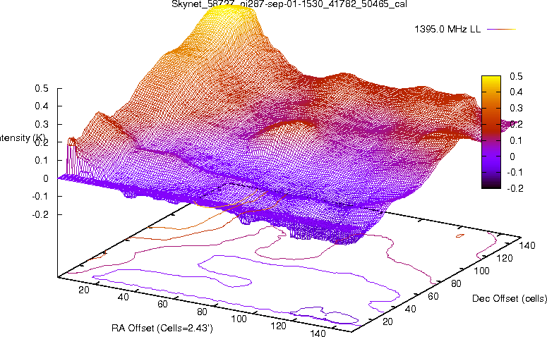Select the -0.1 label on the color bar
The image size is (547, 337).
click(x=515, y=173)
